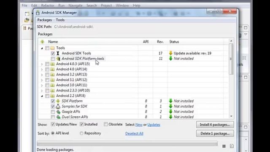This screenshot has width=270, height=152.
Task: Click the Status column header
Action: click(x=174, y=42)
